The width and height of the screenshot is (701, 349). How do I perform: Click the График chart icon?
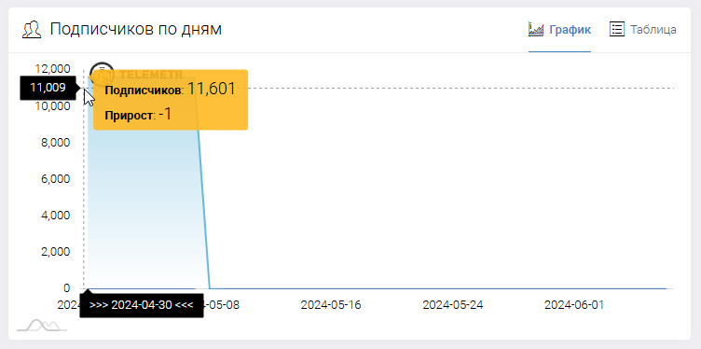pyautogui.click(x=536, y=30)
